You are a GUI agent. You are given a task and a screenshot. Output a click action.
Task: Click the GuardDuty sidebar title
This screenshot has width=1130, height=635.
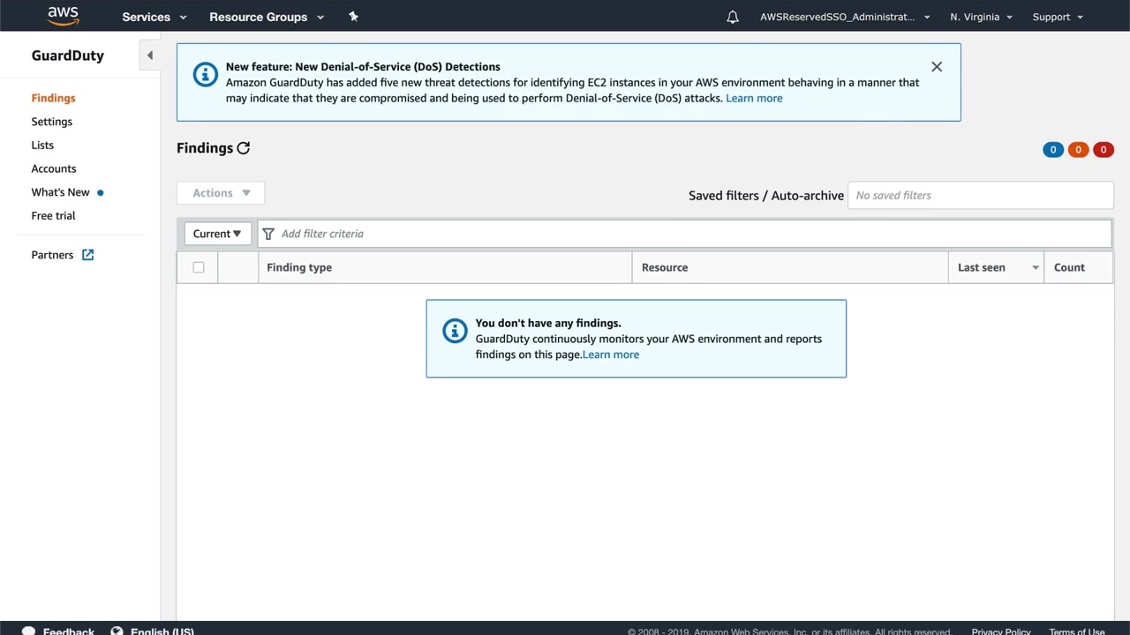pyautogui.click(x=68, y=56)
